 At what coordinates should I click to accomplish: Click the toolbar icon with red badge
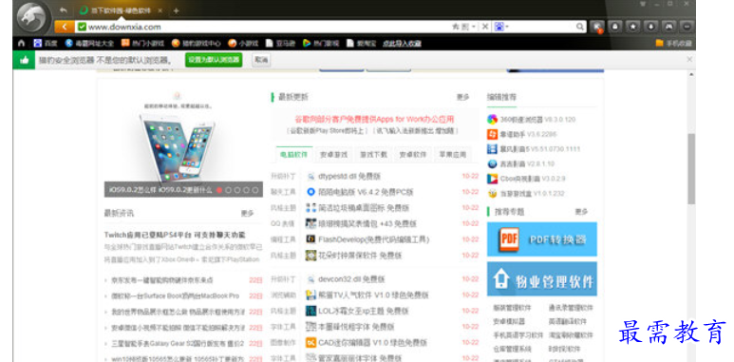pyautogui.click(x=597, y=27)
